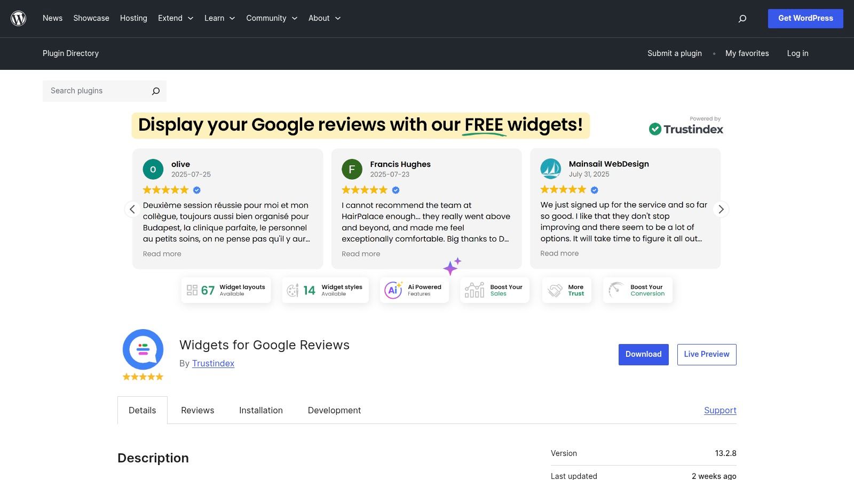Click the Boost Your Conversion gauge icon
The width and height of the screenshot is (854, 480).
coord(616,290)
